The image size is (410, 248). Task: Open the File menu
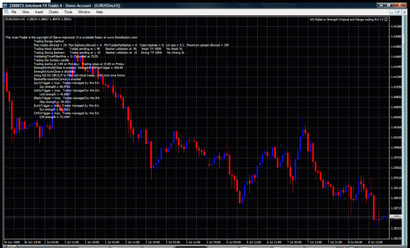14,12
